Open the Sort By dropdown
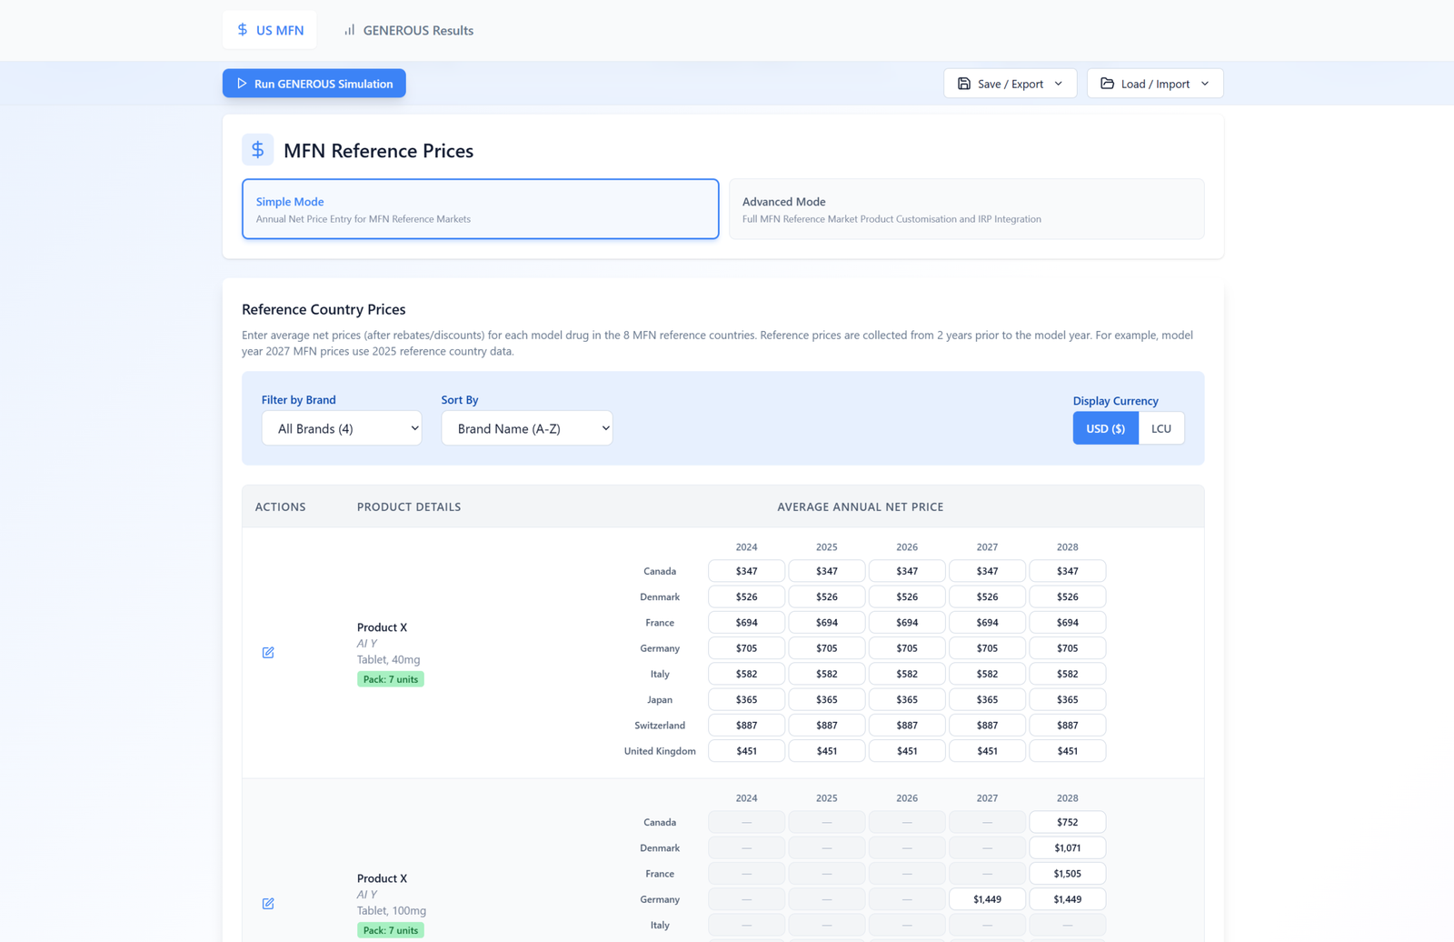 [x=526, y=427]
